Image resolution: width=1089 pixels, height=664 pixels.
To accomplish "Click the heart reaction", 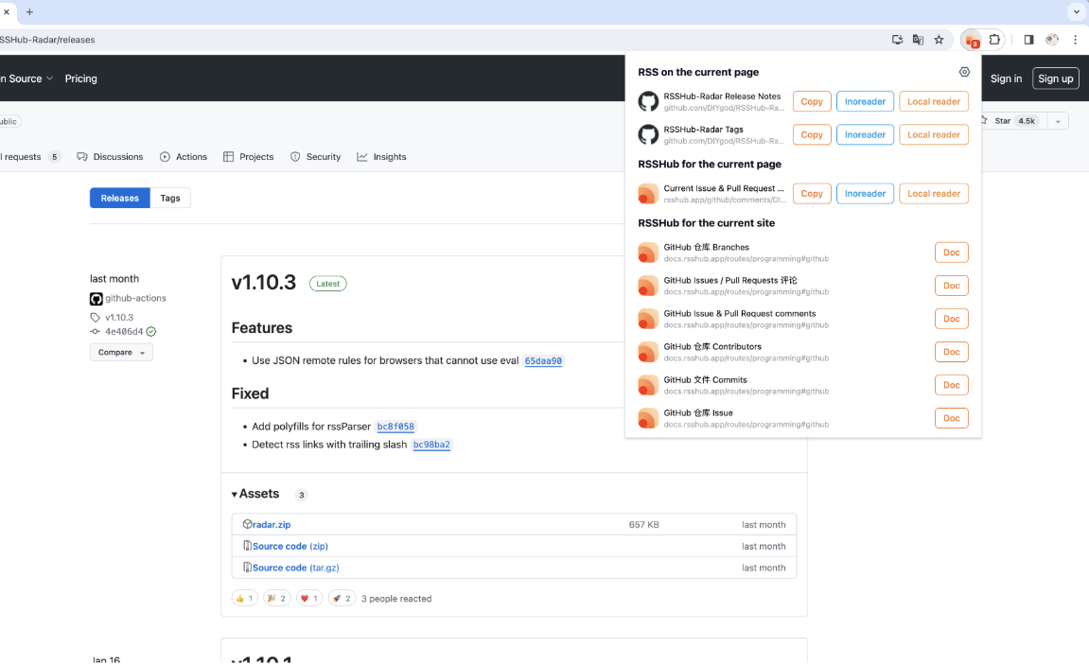I will pos(309,598).
